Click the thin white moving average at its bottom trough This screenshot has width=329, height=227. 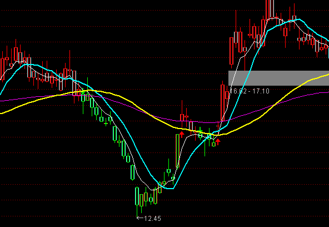(x=152, y=190)
